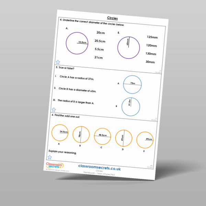Pick the 30mm diameter option
The height and width of the screenshot is (206, 206).
coord(150,62)
